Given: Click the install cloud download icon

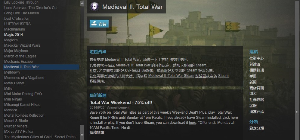Looking at the screenshot, I should [x=94, y=24].
